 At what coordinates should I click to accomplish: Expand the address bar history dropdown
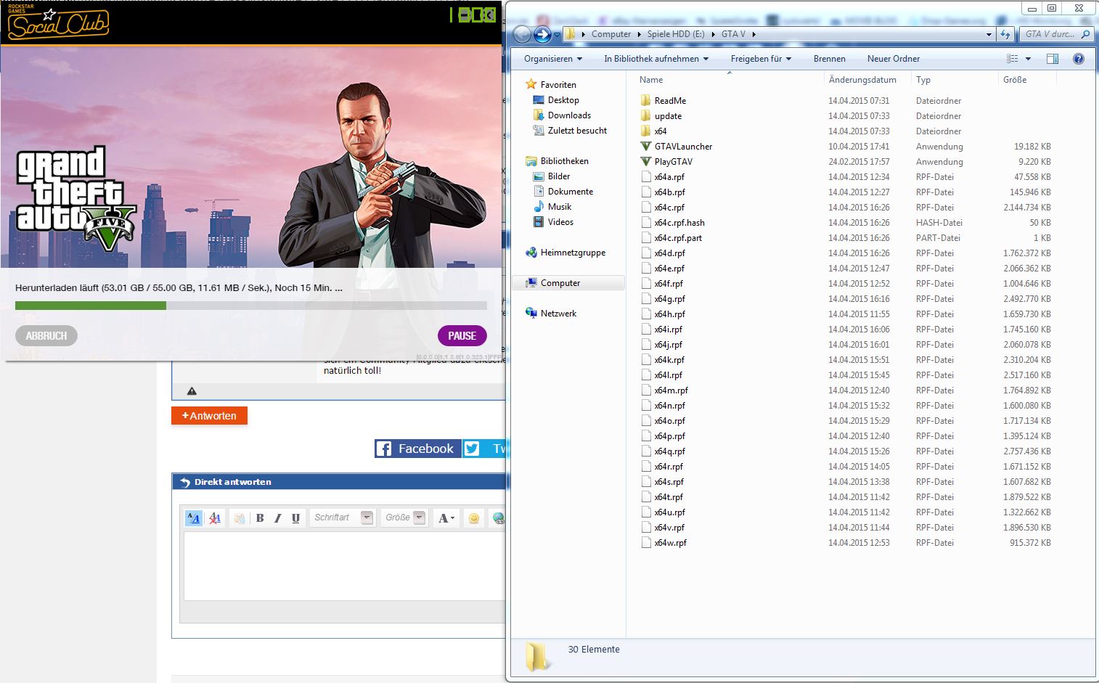point(989,34)
